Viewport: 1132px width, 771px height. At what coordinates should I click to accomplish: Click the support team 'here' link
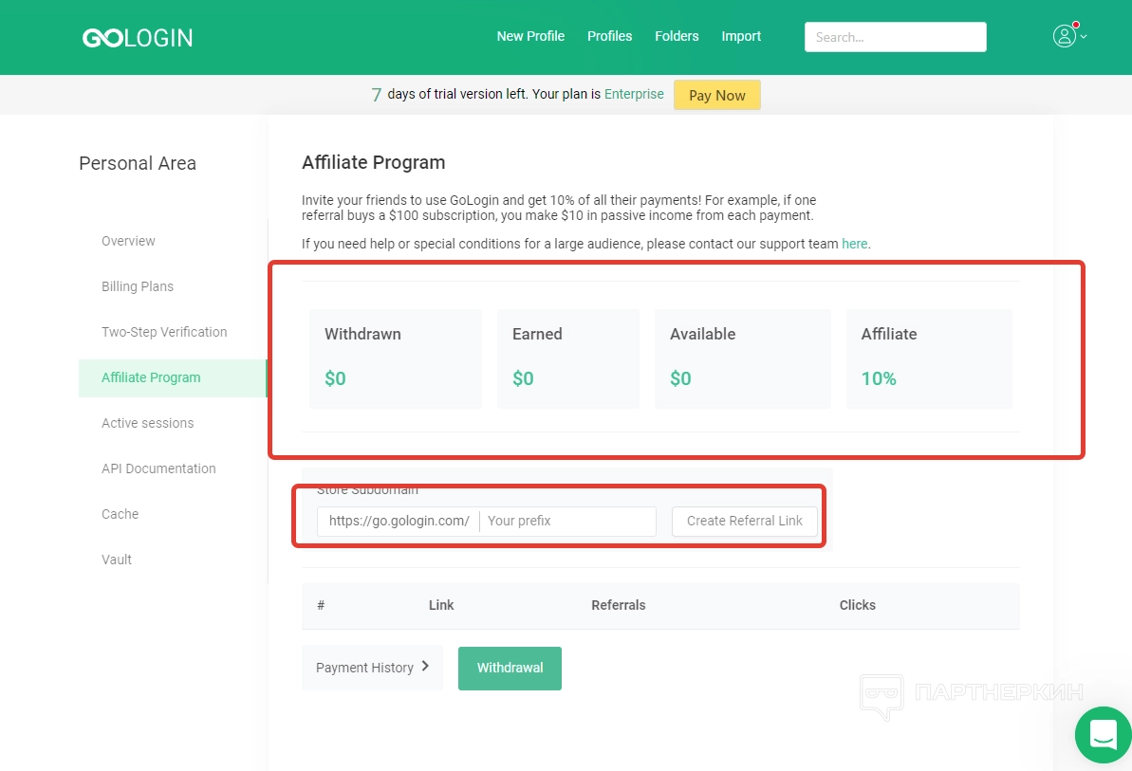[x=854, y=244]
